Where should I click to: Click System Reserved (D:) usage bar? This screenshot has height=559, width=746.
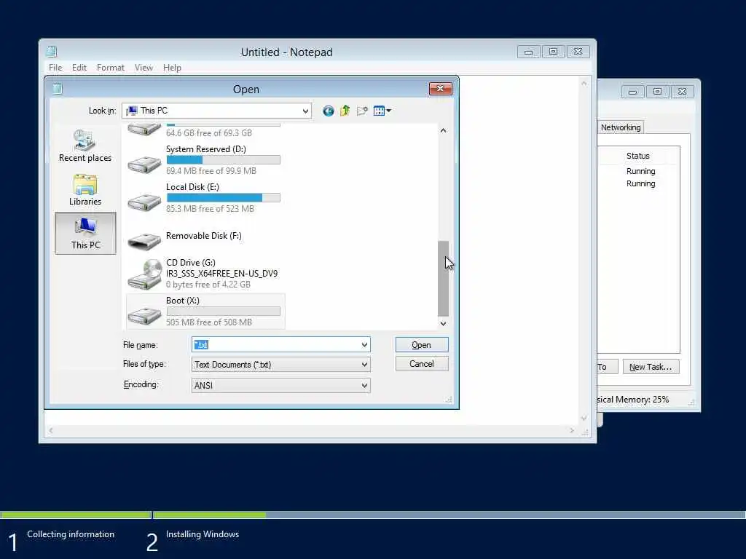tap(223, 159)
